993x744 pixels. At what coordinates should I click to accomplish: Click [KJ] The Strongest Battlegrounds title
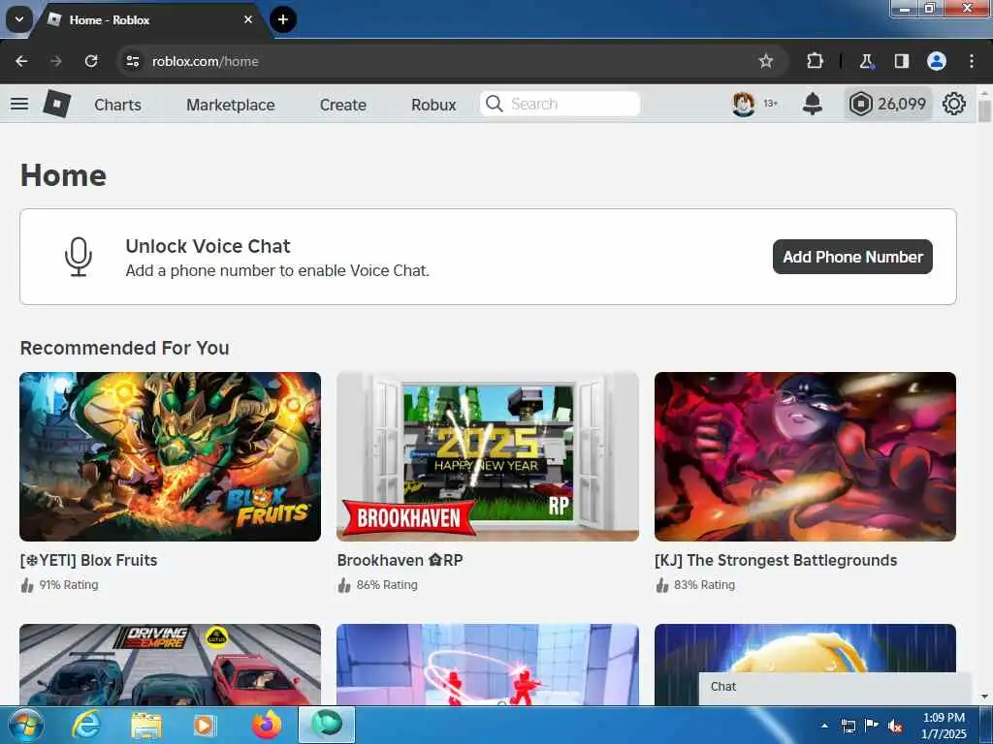point(776,561)
